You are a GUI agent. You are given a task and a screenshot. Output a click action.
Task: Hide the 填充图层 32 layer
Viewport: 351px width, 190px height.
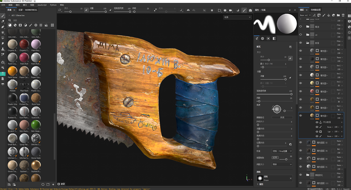coord(300,142)
